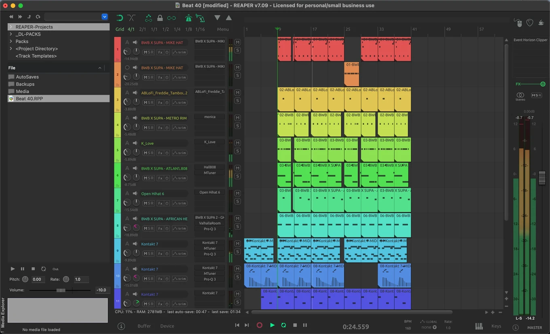550x334 pixels.
Task: Click the Media Explorer back arrow
Action: click(x=11, y=17)
